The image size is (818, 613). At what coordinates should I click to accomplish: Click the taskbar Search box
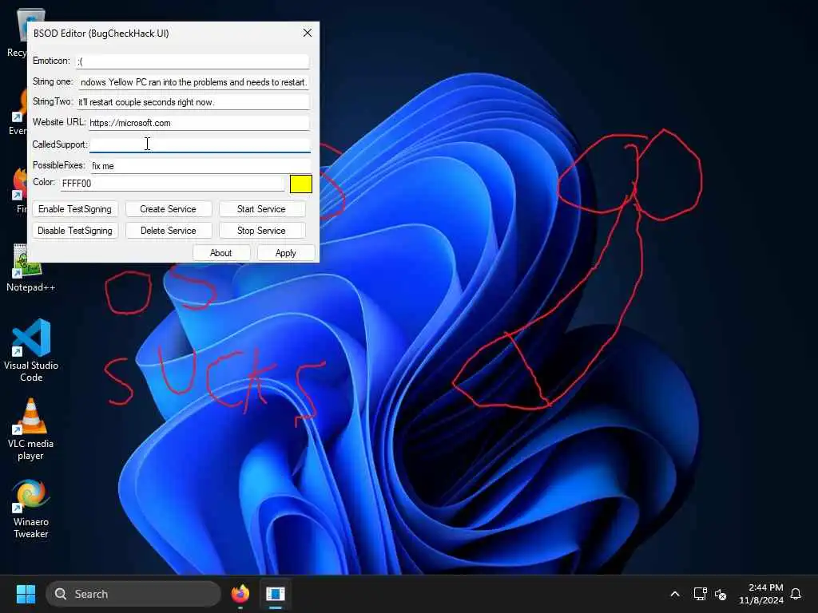click(x=133, y=594)
